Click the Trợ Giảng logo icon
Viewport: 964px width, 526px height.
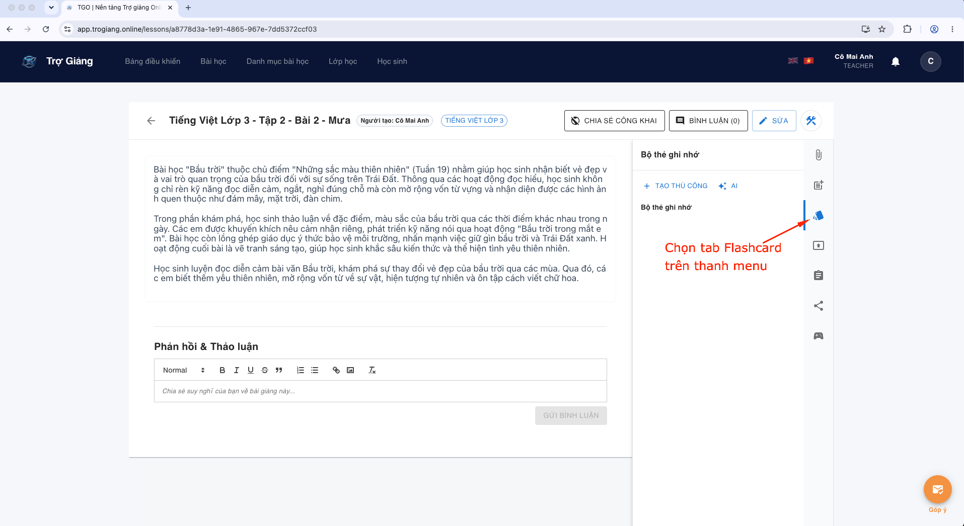[x=29, y=61]
